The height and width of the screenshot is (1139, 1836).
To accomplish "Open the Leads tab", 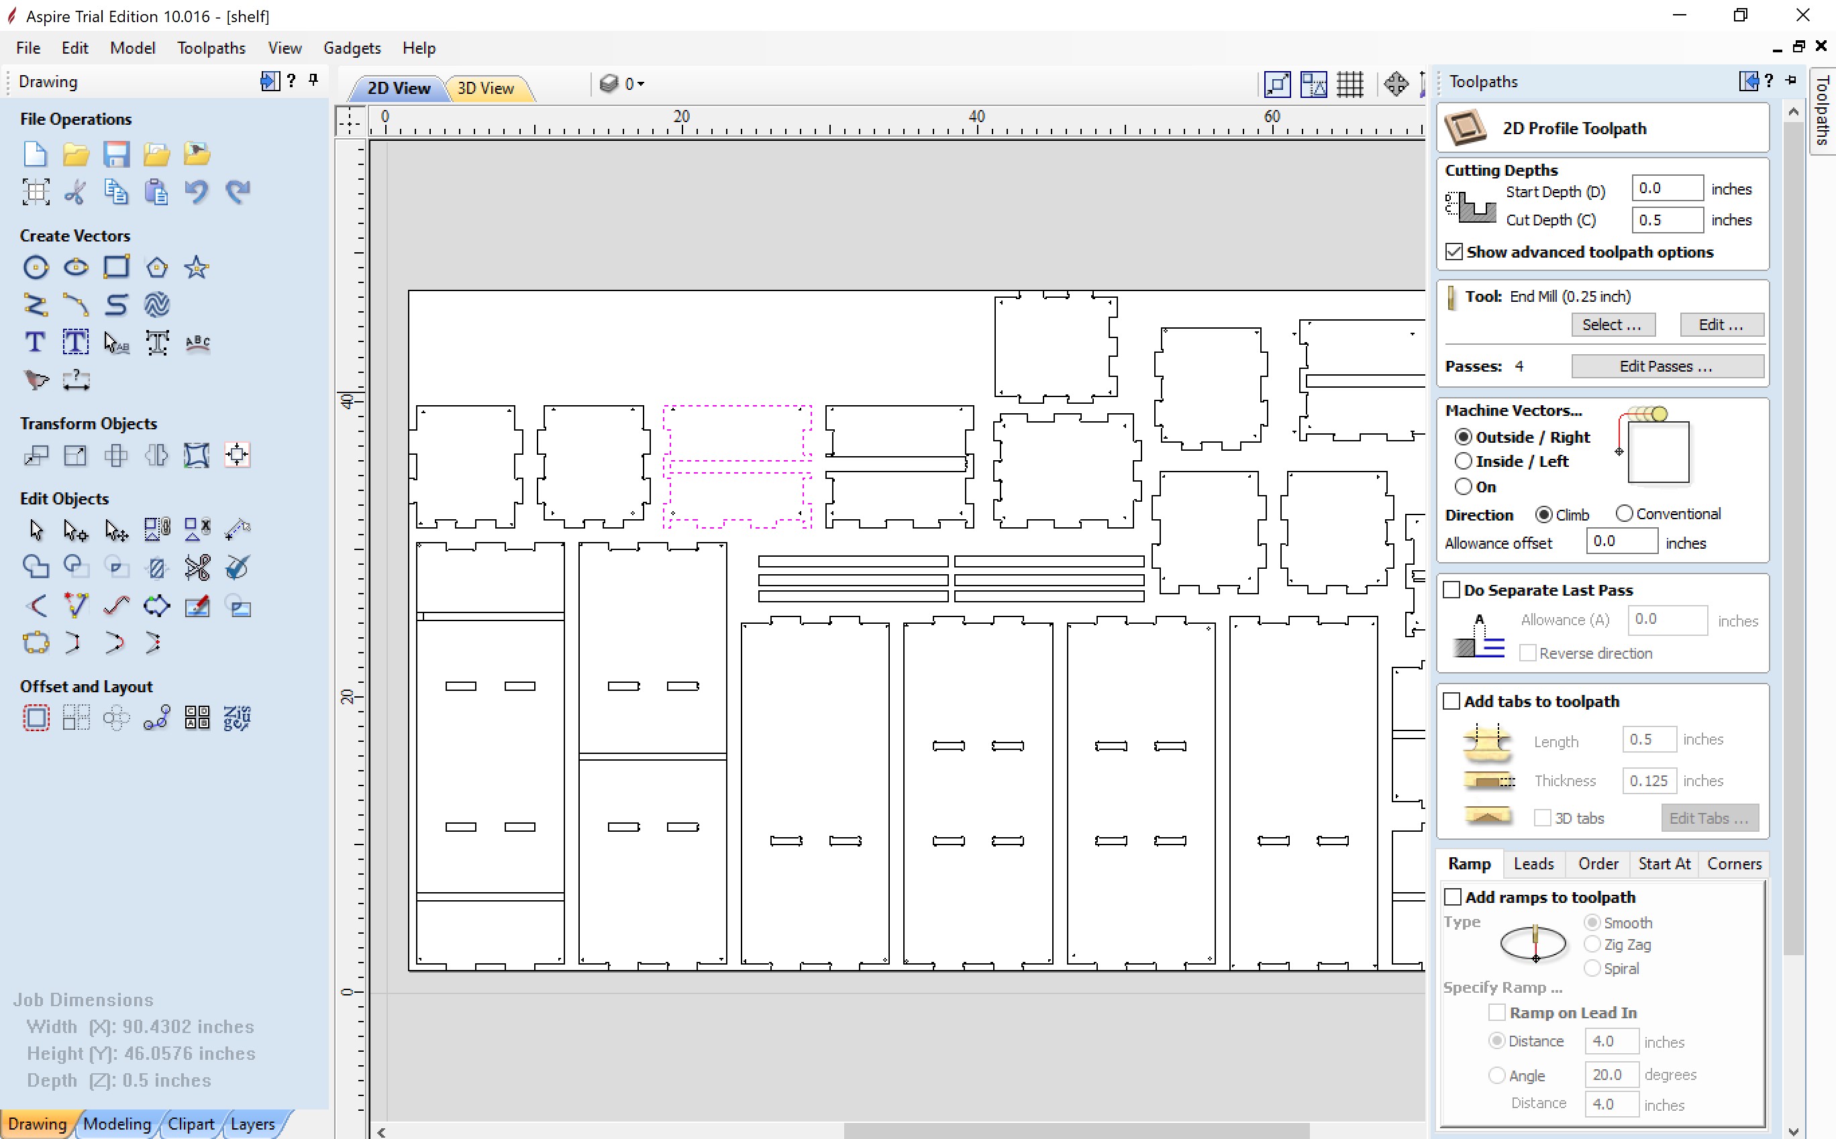I will pos(1533,864).
